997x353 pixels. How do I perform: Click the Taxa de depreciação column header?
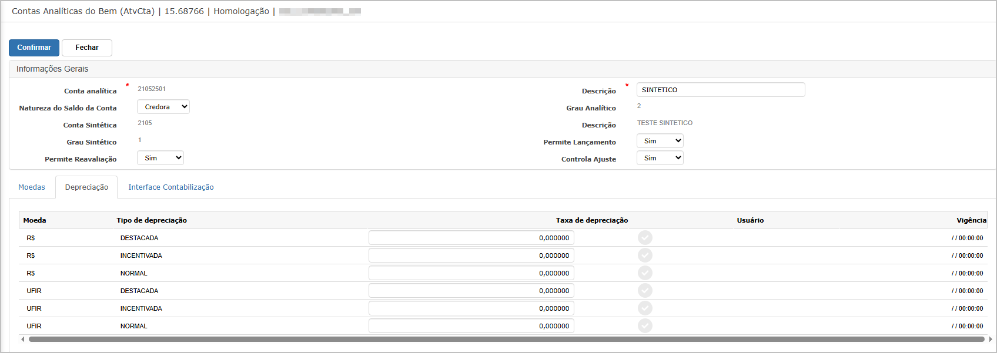[x=592, y=220]
